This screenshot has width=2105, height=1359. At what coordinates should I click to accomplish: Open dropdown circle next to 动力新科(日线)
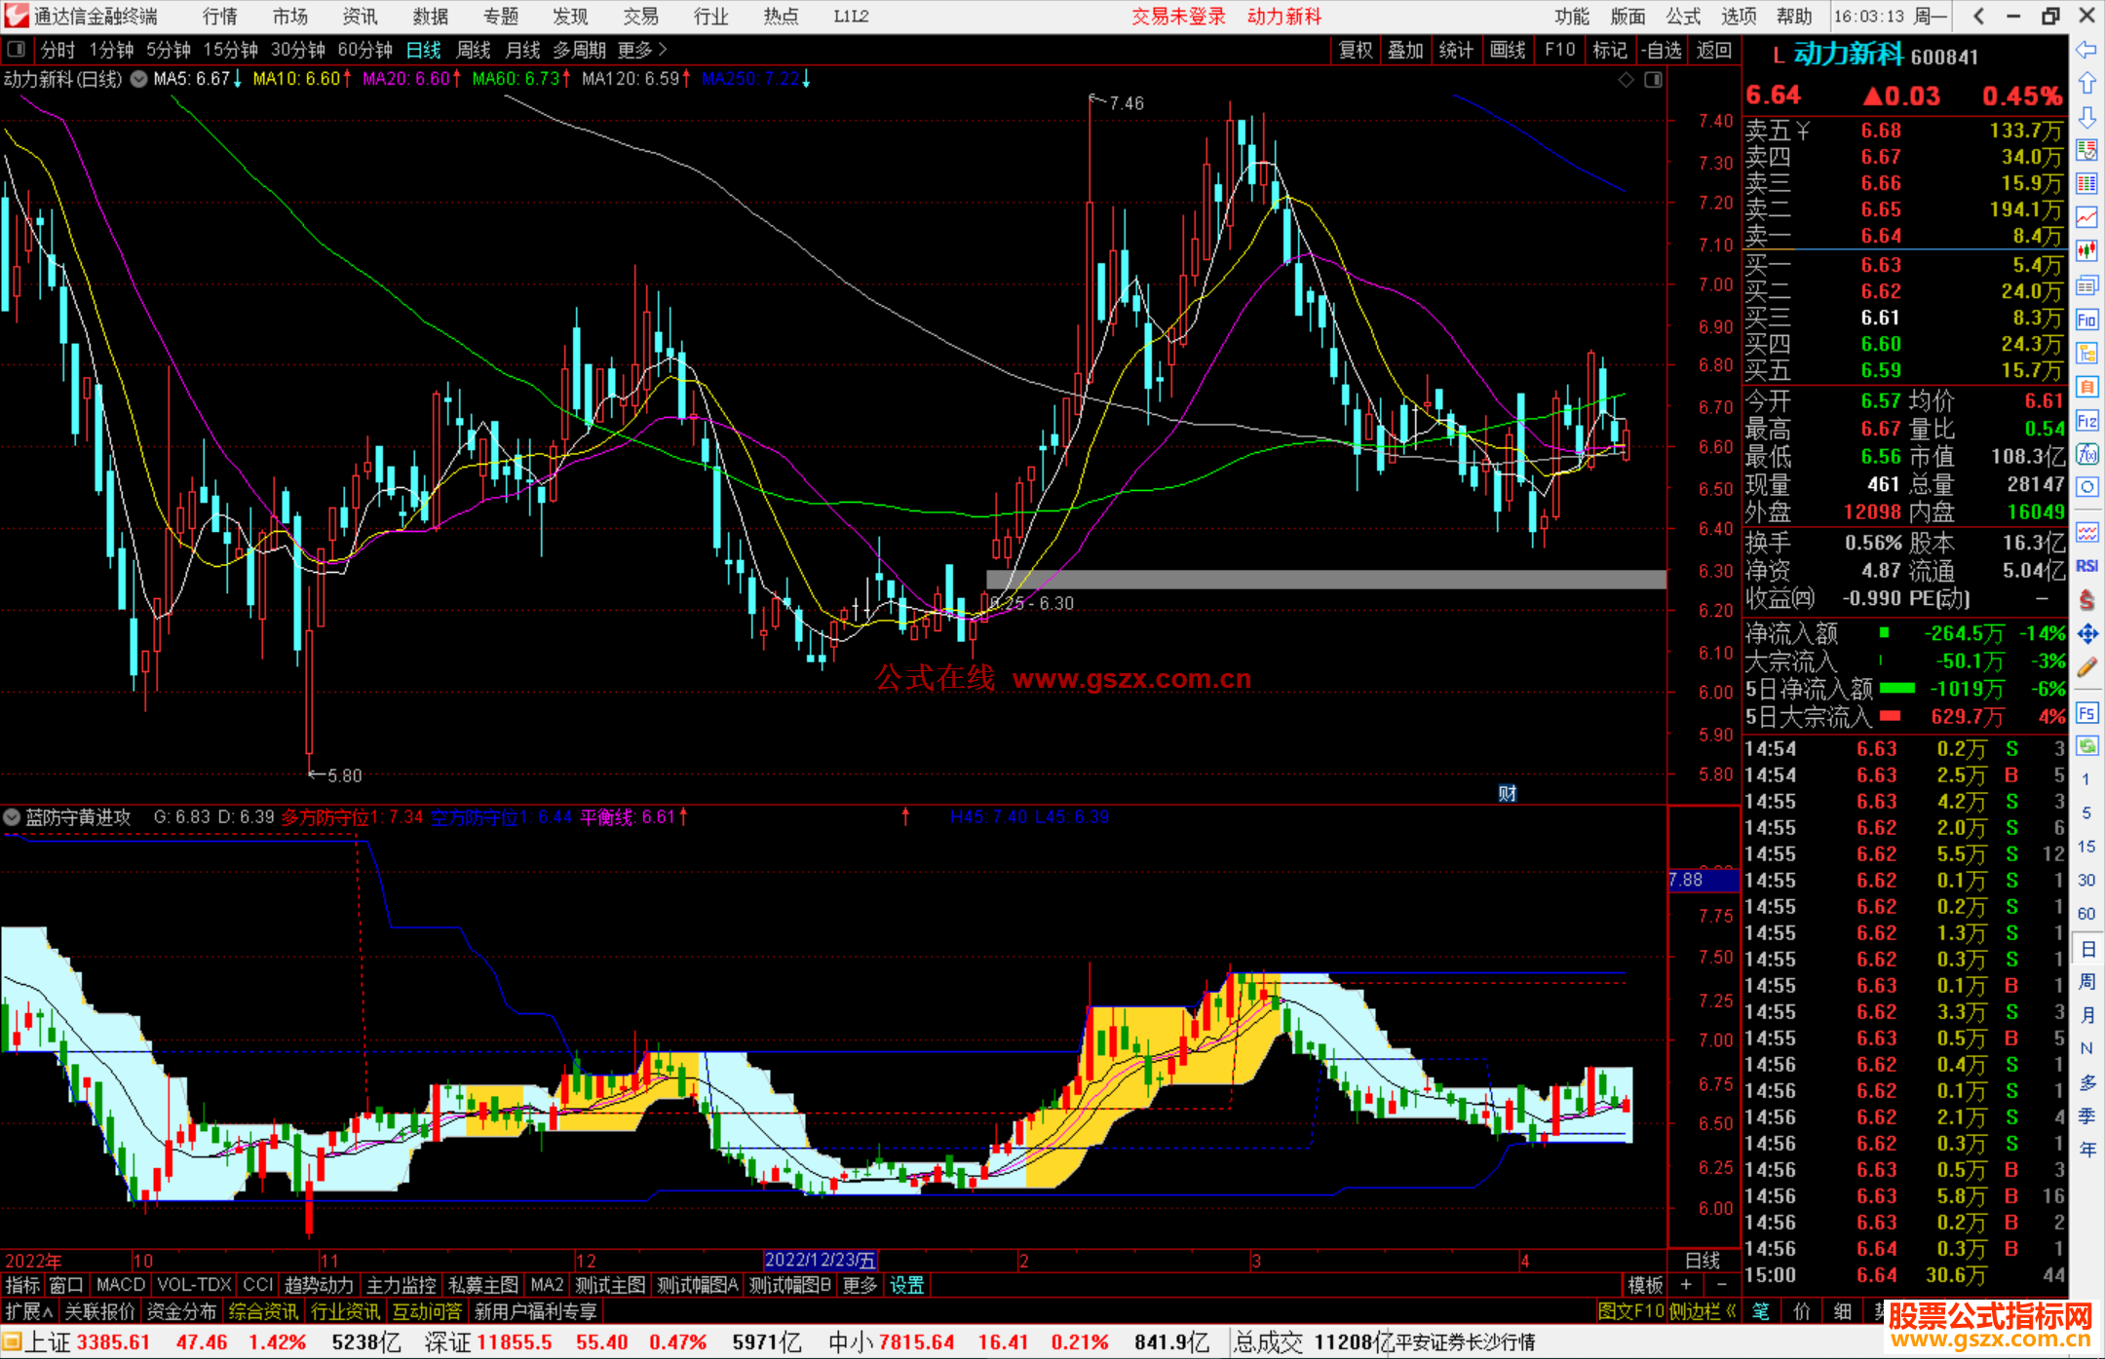139,80
